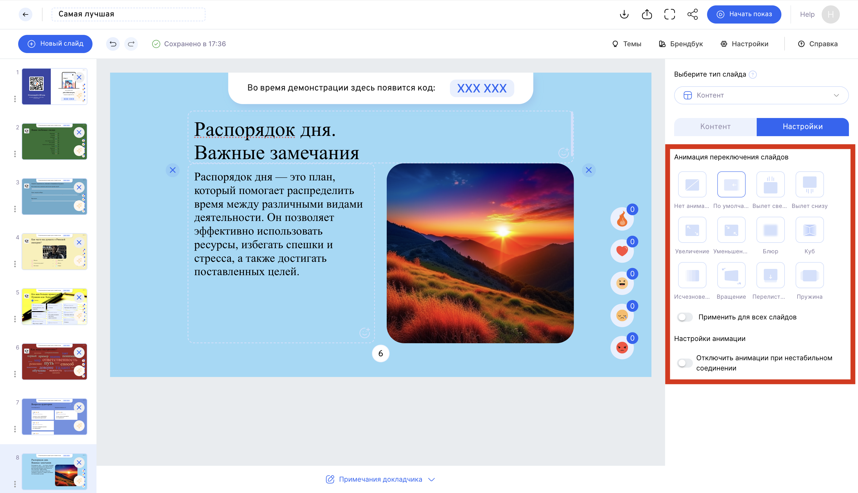Open the share icon in header
Image resolution: width=858 pixels, height=493 pixels.
[x=692, y=14]
